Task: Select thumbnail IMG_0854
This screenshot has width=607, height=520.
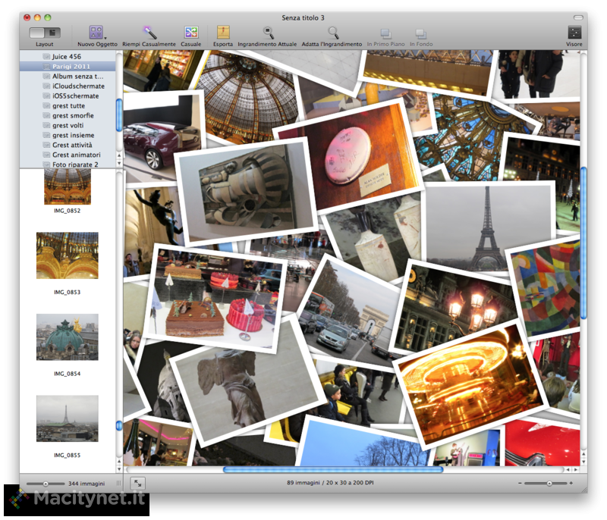Action: 68,337
